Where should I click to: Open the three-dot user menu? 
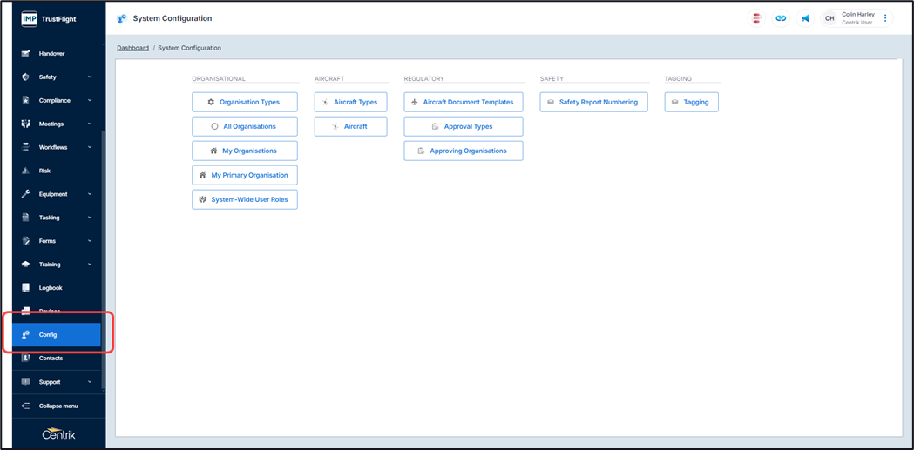pyautogui.click(x=885, y=18)
